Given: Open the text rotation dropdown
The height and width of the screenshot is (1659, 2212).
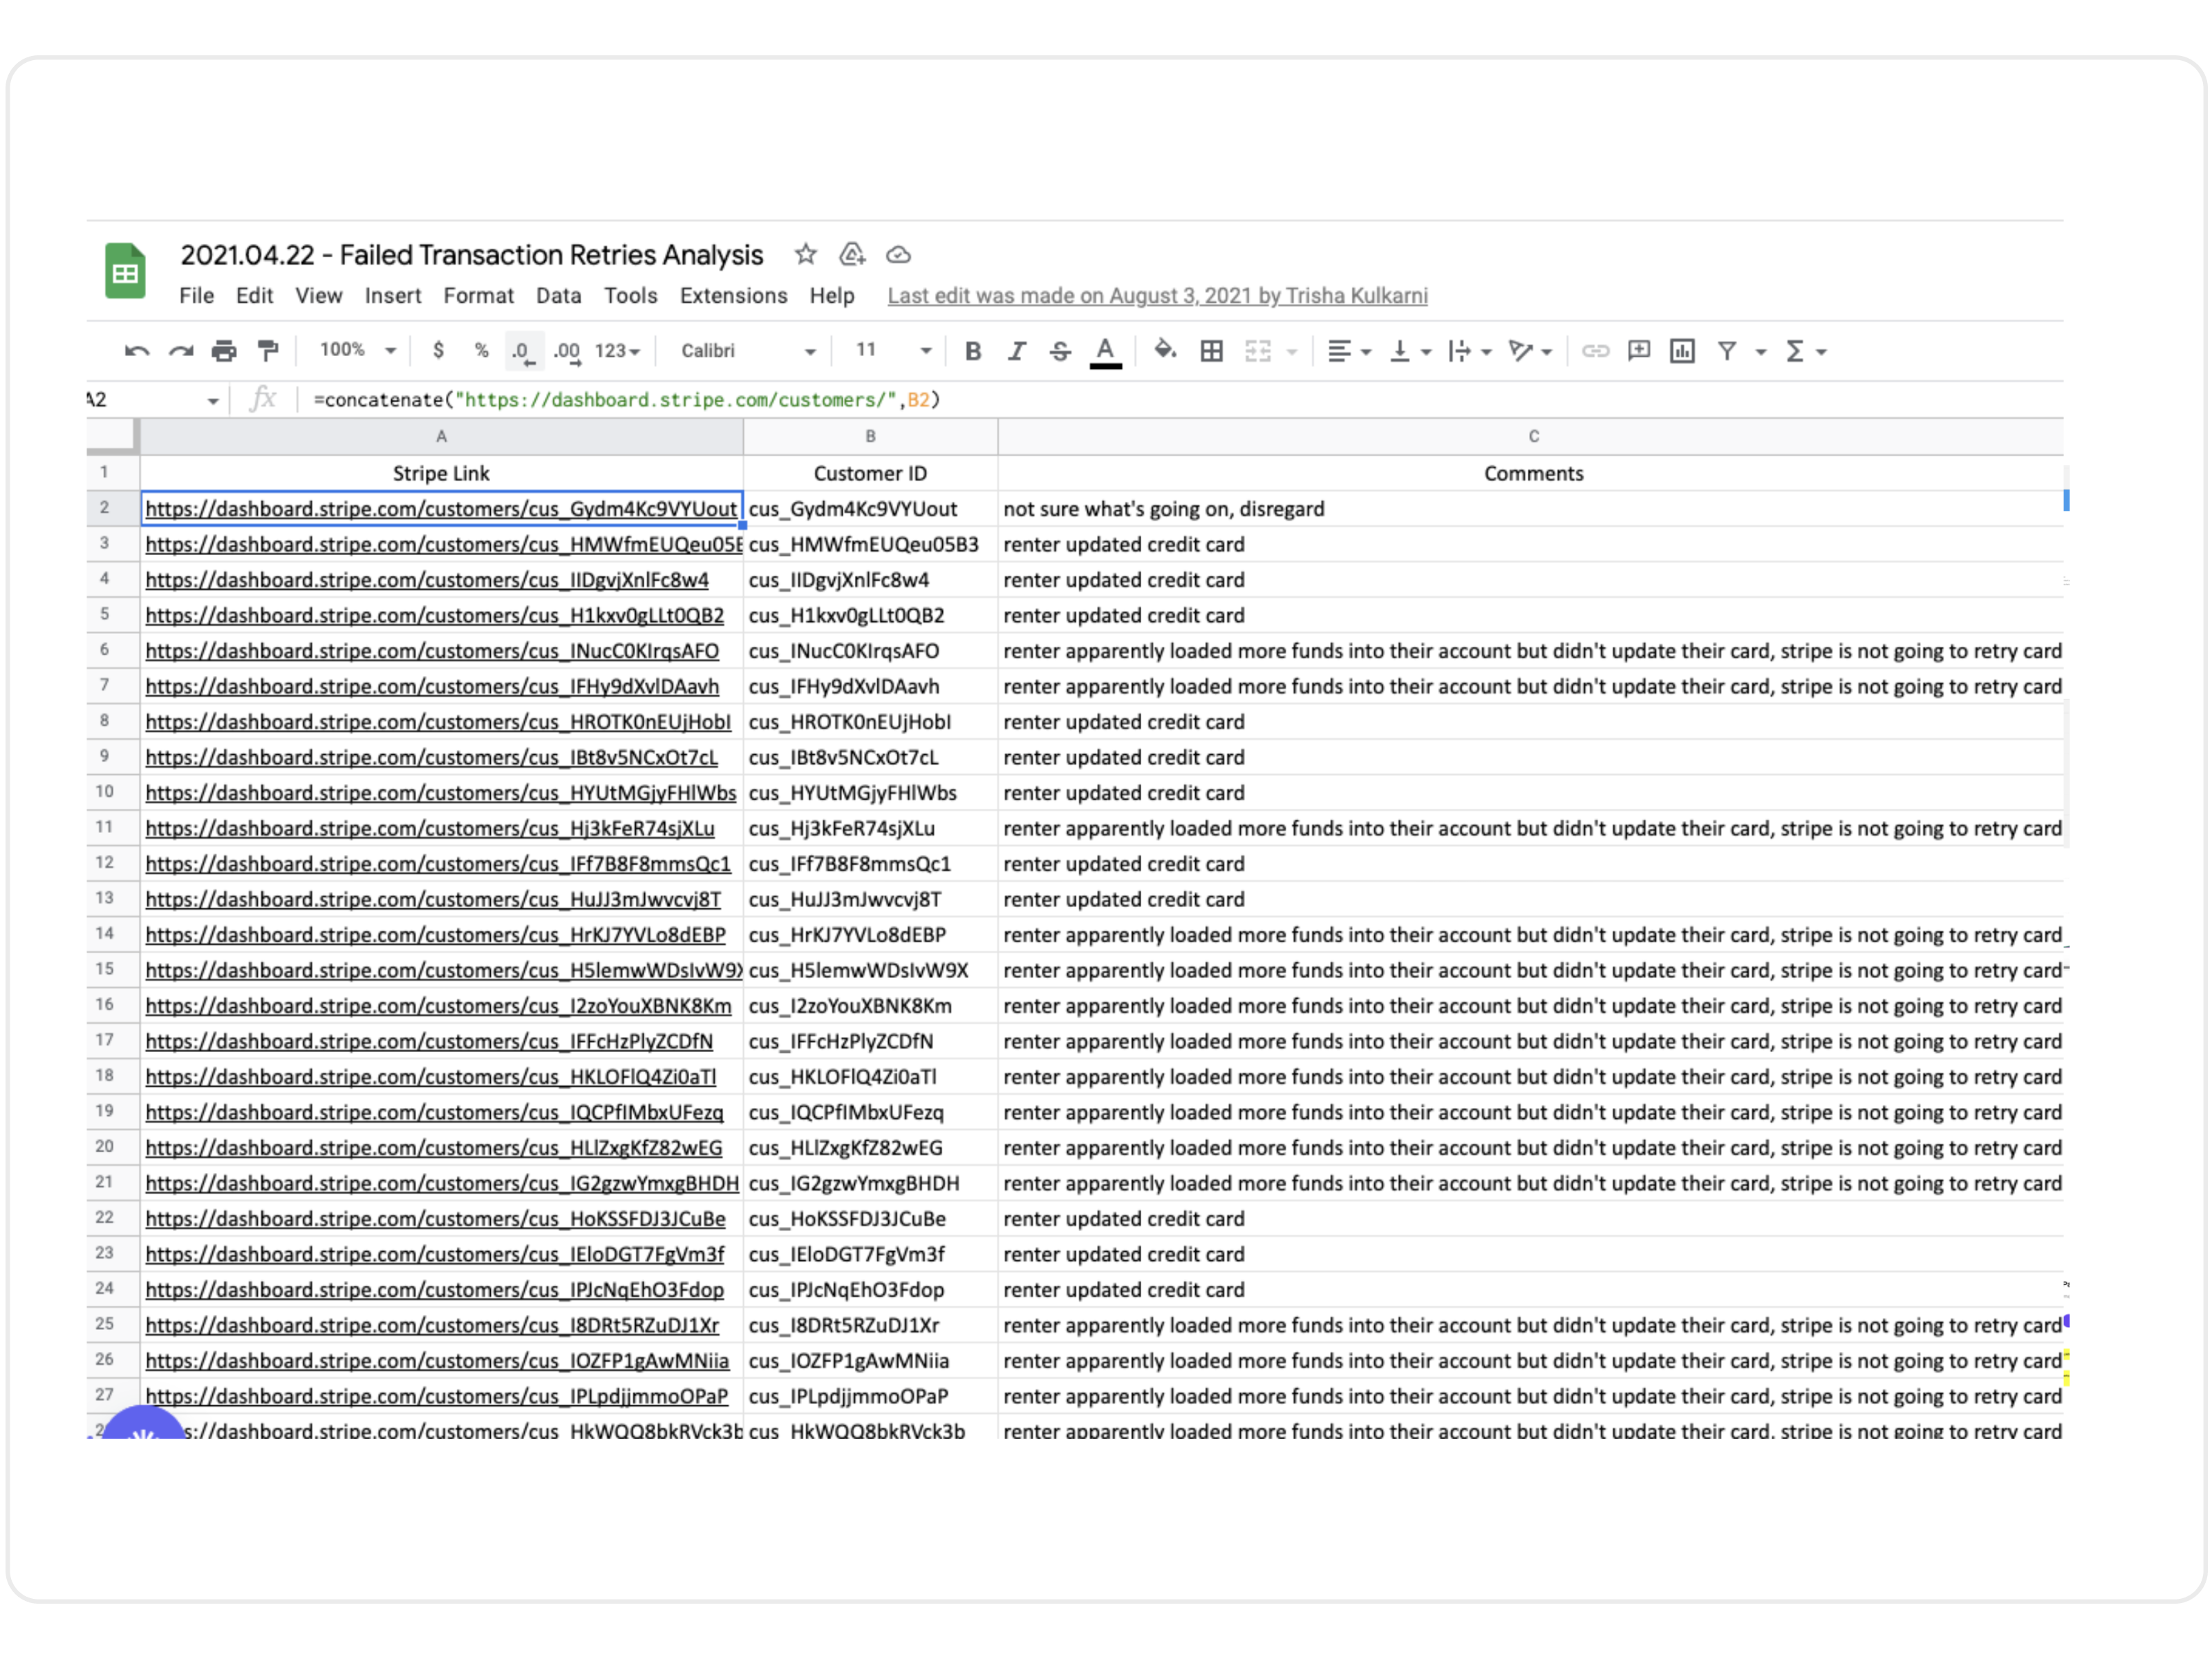Looking at the screenshot, I should (x=1531, y=351).
